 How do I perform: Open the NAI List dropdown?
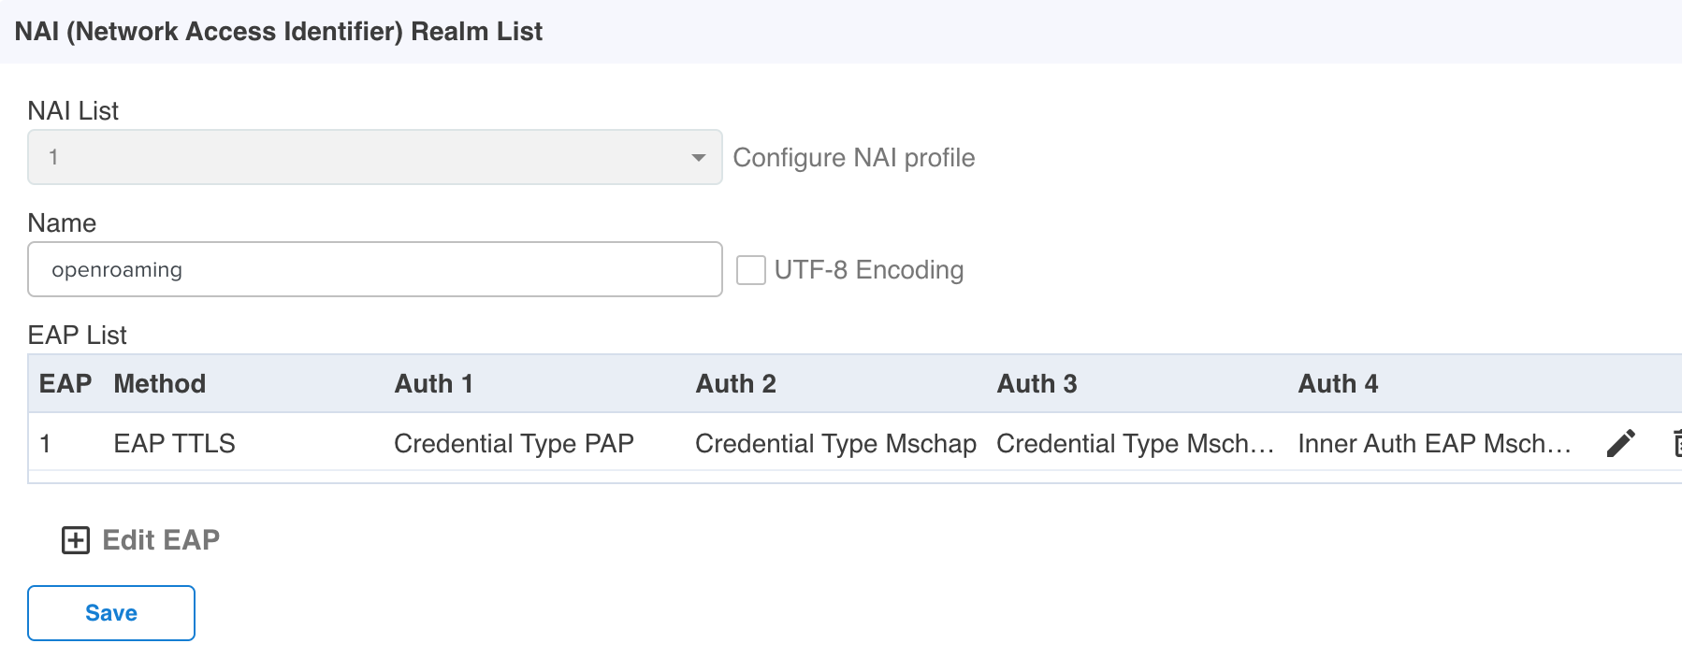click(374, 157)
